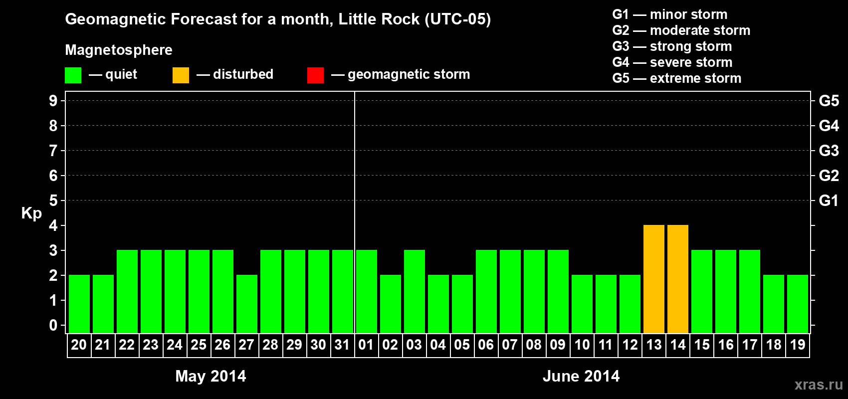Click the G1 label on right axis
The height and width of the screenshot is (399, 848).
coord(829,200)
